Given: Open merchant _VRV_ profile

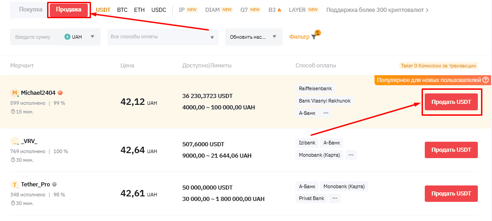Looking at the screenshot, I should [29, 141].
